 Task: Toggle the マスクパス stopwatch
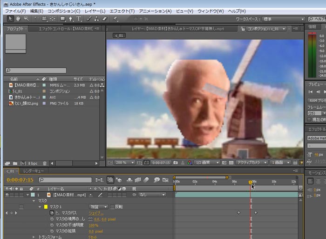click(51, 213)
